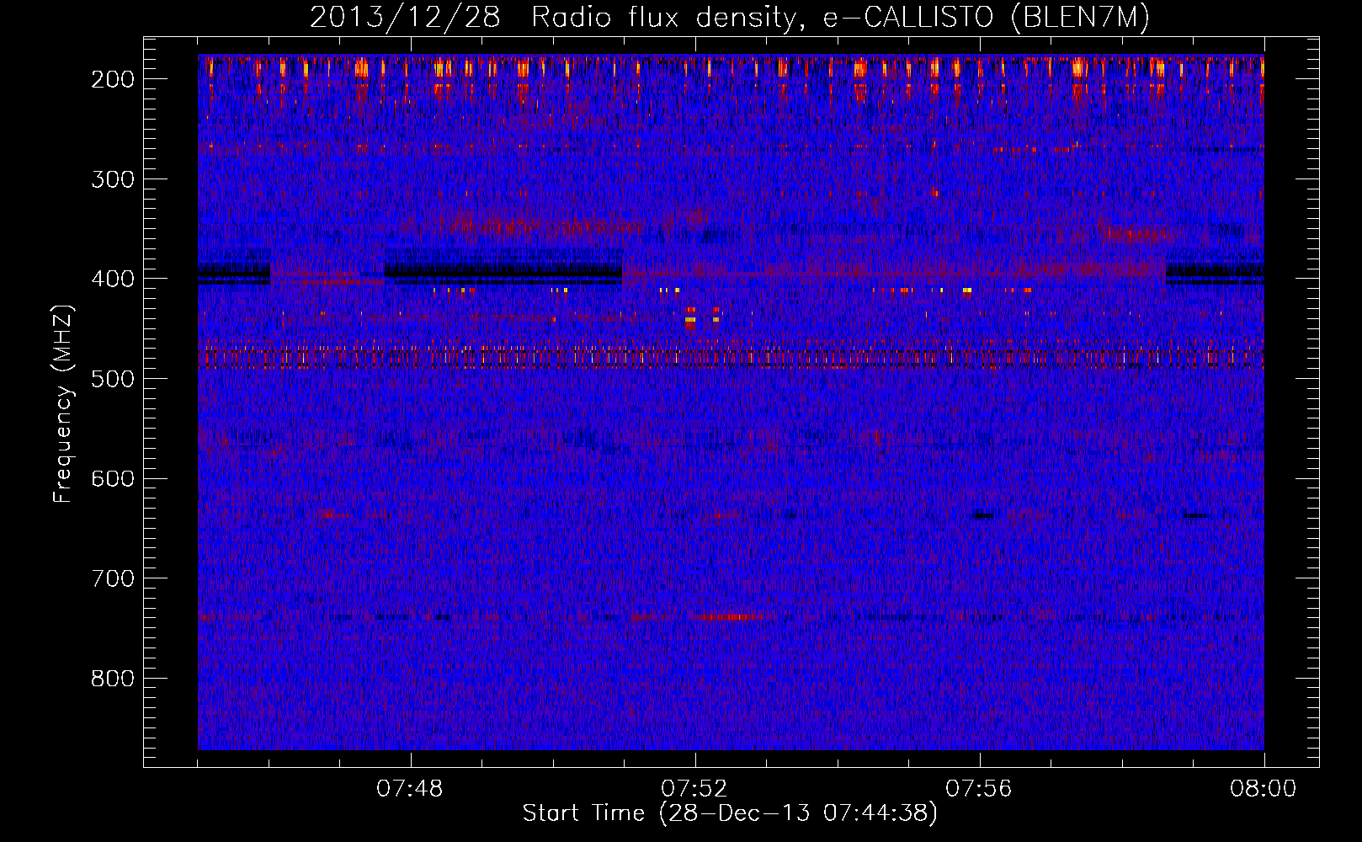Click the 300 frequency tick label
Viewport: 1362px width, 842px height.
click(x=113, y=179)
